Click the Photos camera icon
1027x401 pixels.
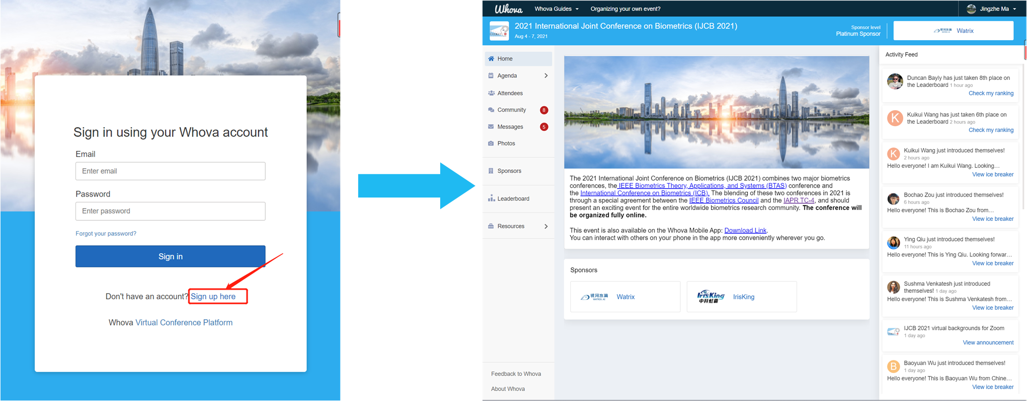tap(491, 143)
